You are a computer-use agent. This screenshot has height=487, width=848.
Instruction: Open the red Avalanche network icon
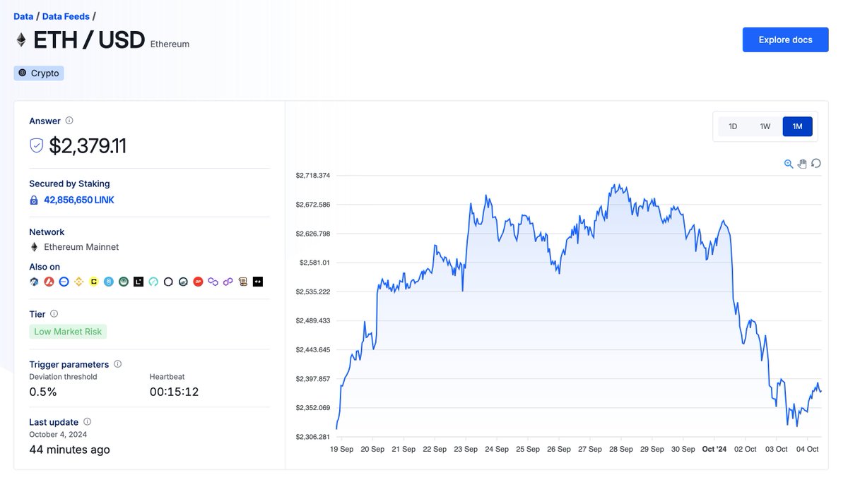[x=49, y=282]
